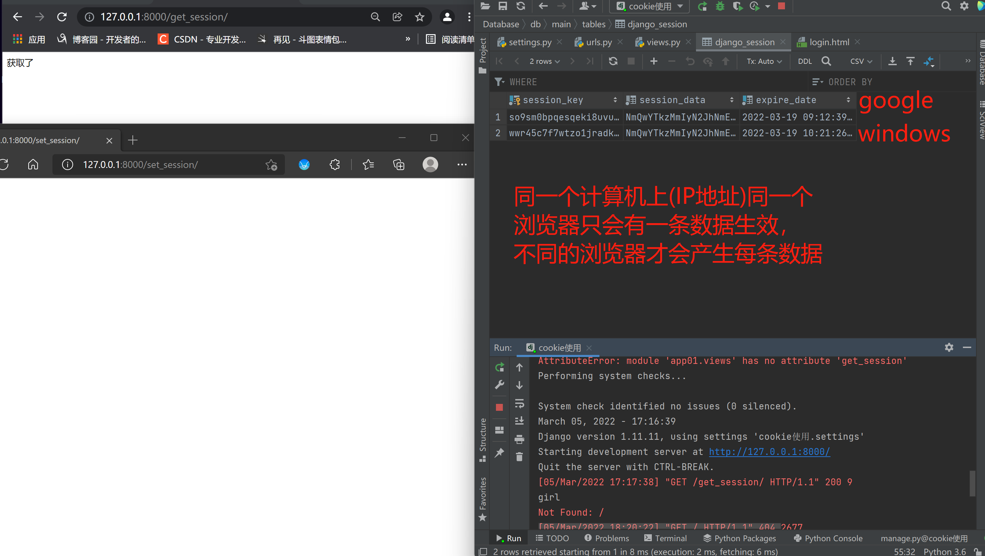Open the 应用 apps bookmark
This screenshot has width=985, height=556.
tap(29, 39)
